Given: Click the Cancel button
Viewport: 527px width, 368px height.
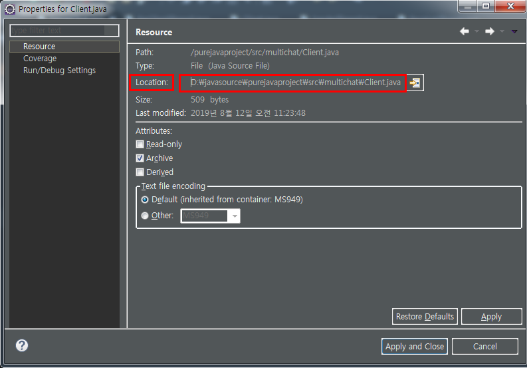Looking at the screenshot, I should [484, 347].
